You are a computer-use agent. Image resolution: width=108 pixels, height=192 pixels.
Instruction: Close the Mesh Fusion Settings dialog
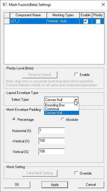coord(103,5)
